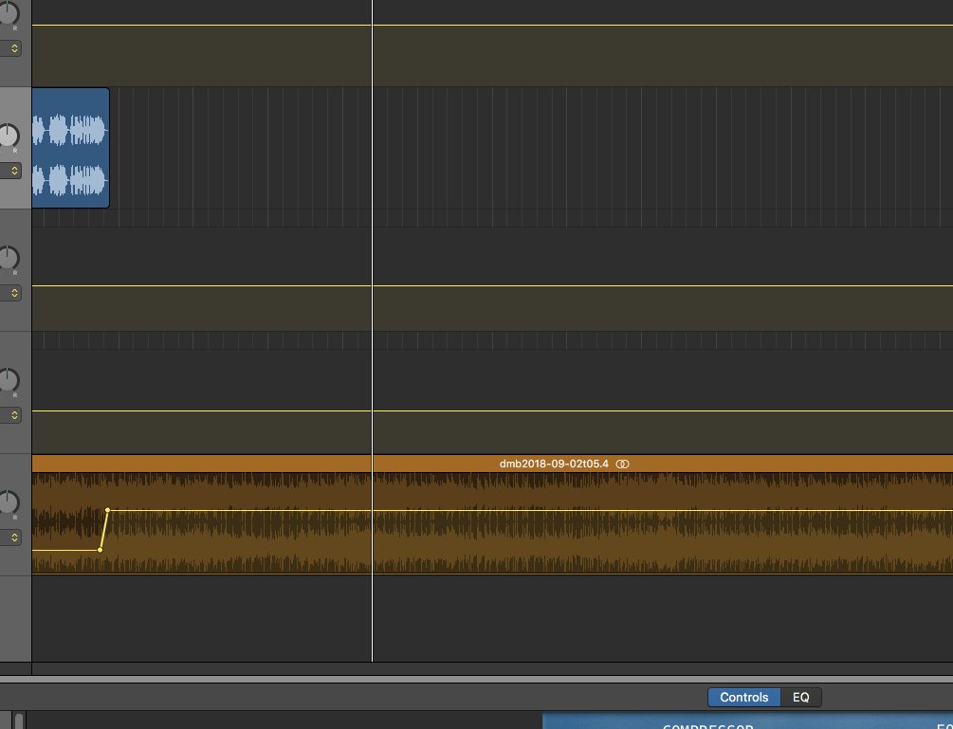Click pan knob on track just above dmb2018 track
953x729 pixels.
click(x=8, y=380)
